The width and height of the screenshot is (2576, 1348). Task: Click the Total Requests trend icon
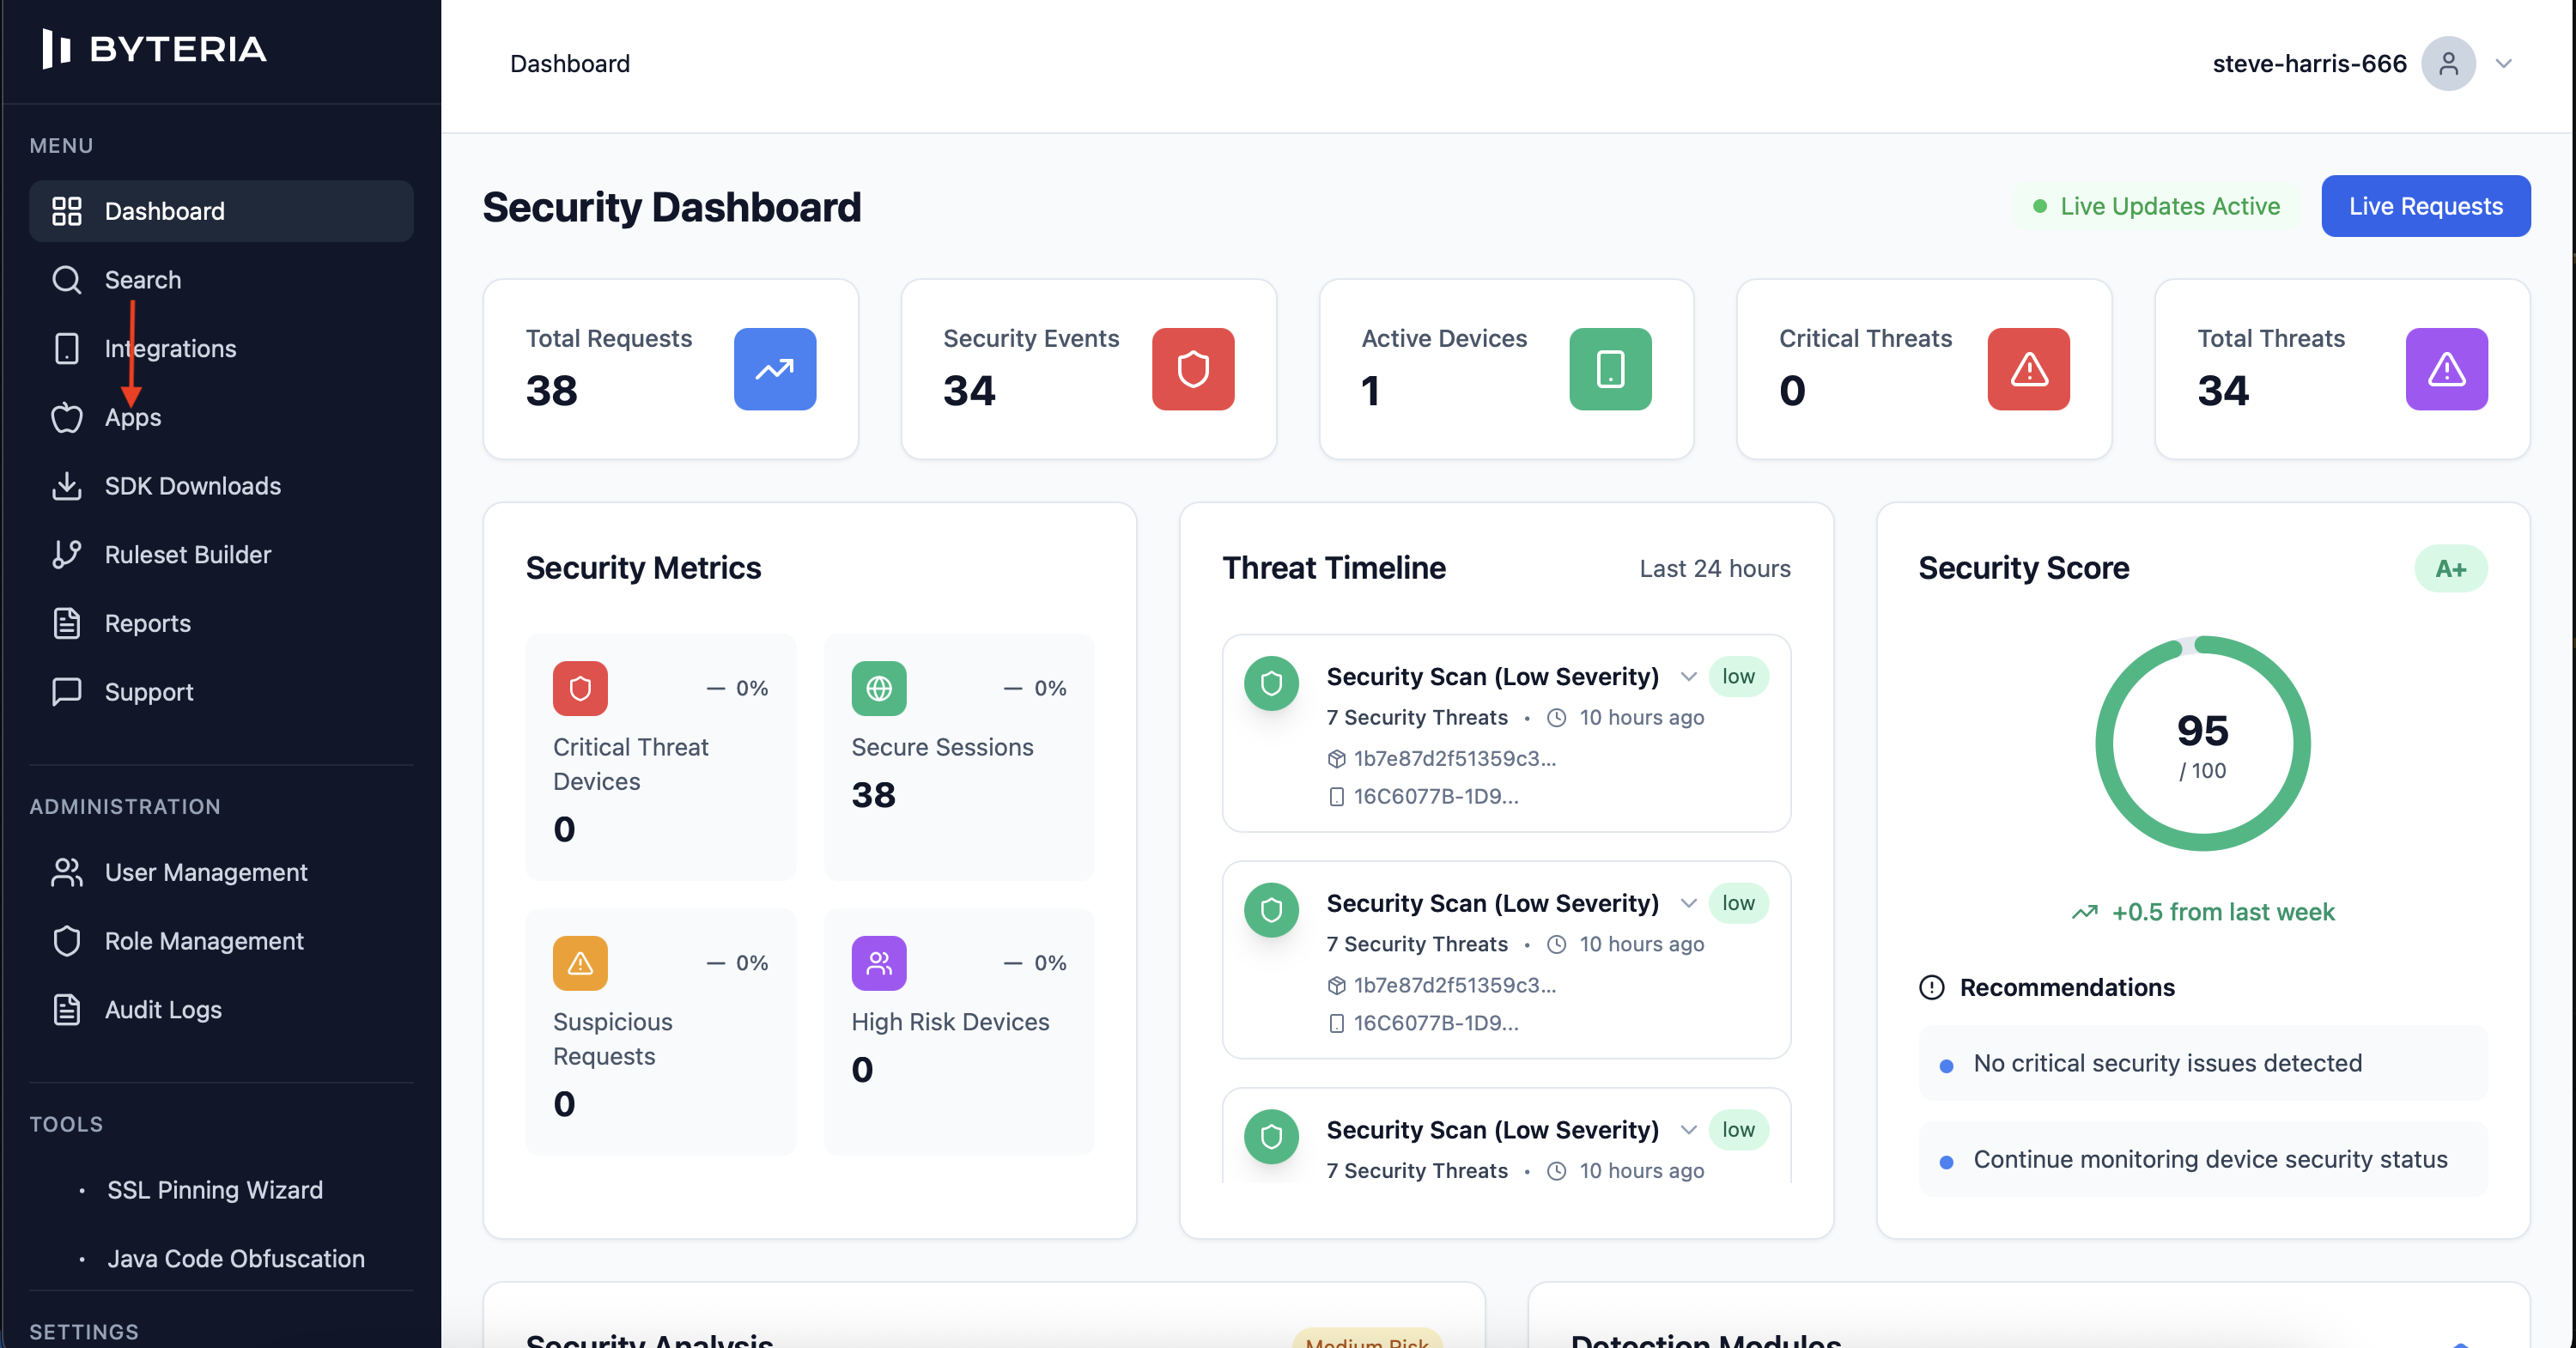(x=775, y=369)
